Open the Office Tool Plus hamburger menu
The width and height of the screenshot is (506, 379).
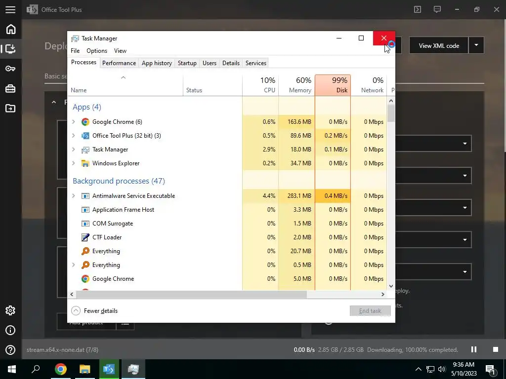(10, 9)
